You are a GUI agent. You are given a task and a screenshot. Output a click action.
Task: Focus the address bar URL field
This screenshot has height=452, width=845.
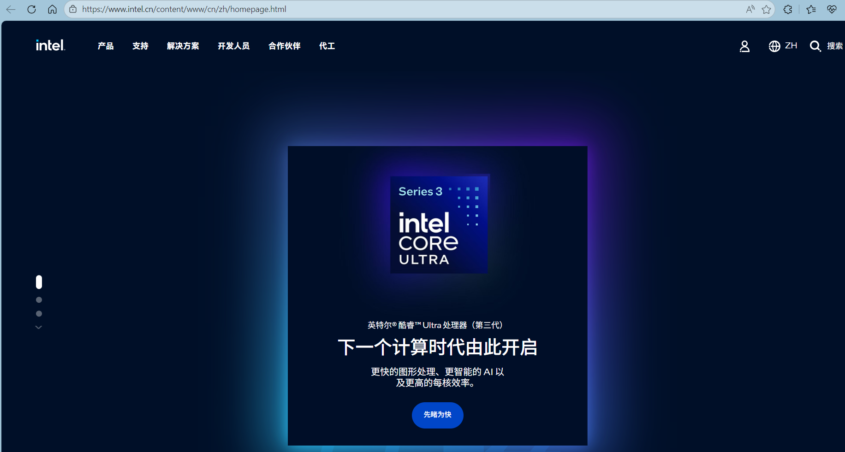(x=411, y=9)
